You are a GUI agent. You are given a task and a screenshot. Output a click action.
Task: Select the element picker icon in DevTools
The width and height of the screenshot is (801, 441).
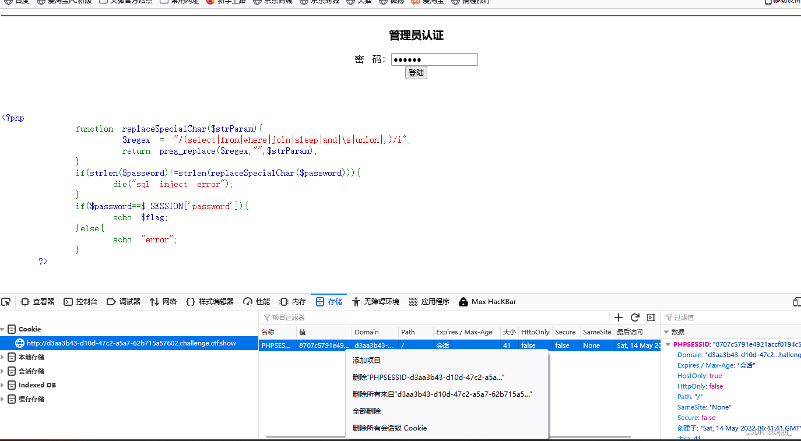pos(6,301)
